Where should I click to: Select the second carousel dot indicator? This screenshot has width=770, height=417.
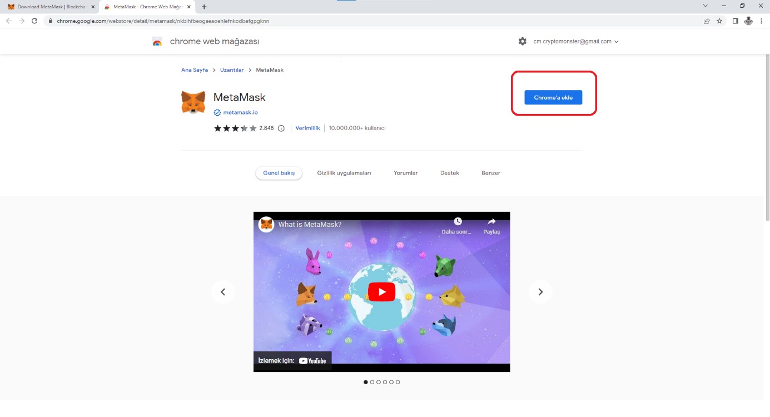372,382
